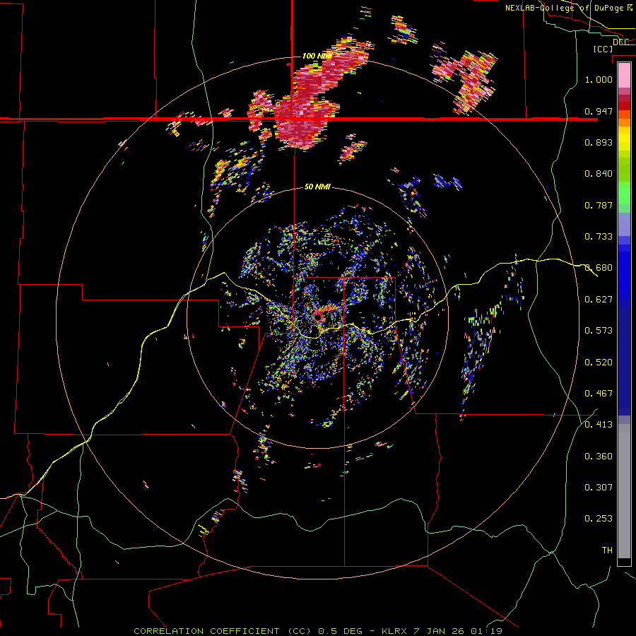Select the 0.840 scale label
This screenshot has width=636, height=636.
pos(599,174)
